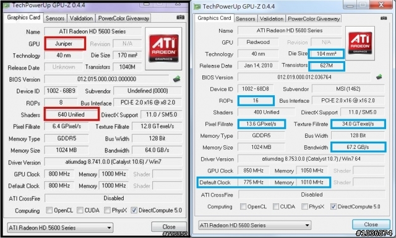Click PCI-E 2.0 x16 @ x8 2.0 bus field
Screen dimensions: 396x238
point(147,103)
